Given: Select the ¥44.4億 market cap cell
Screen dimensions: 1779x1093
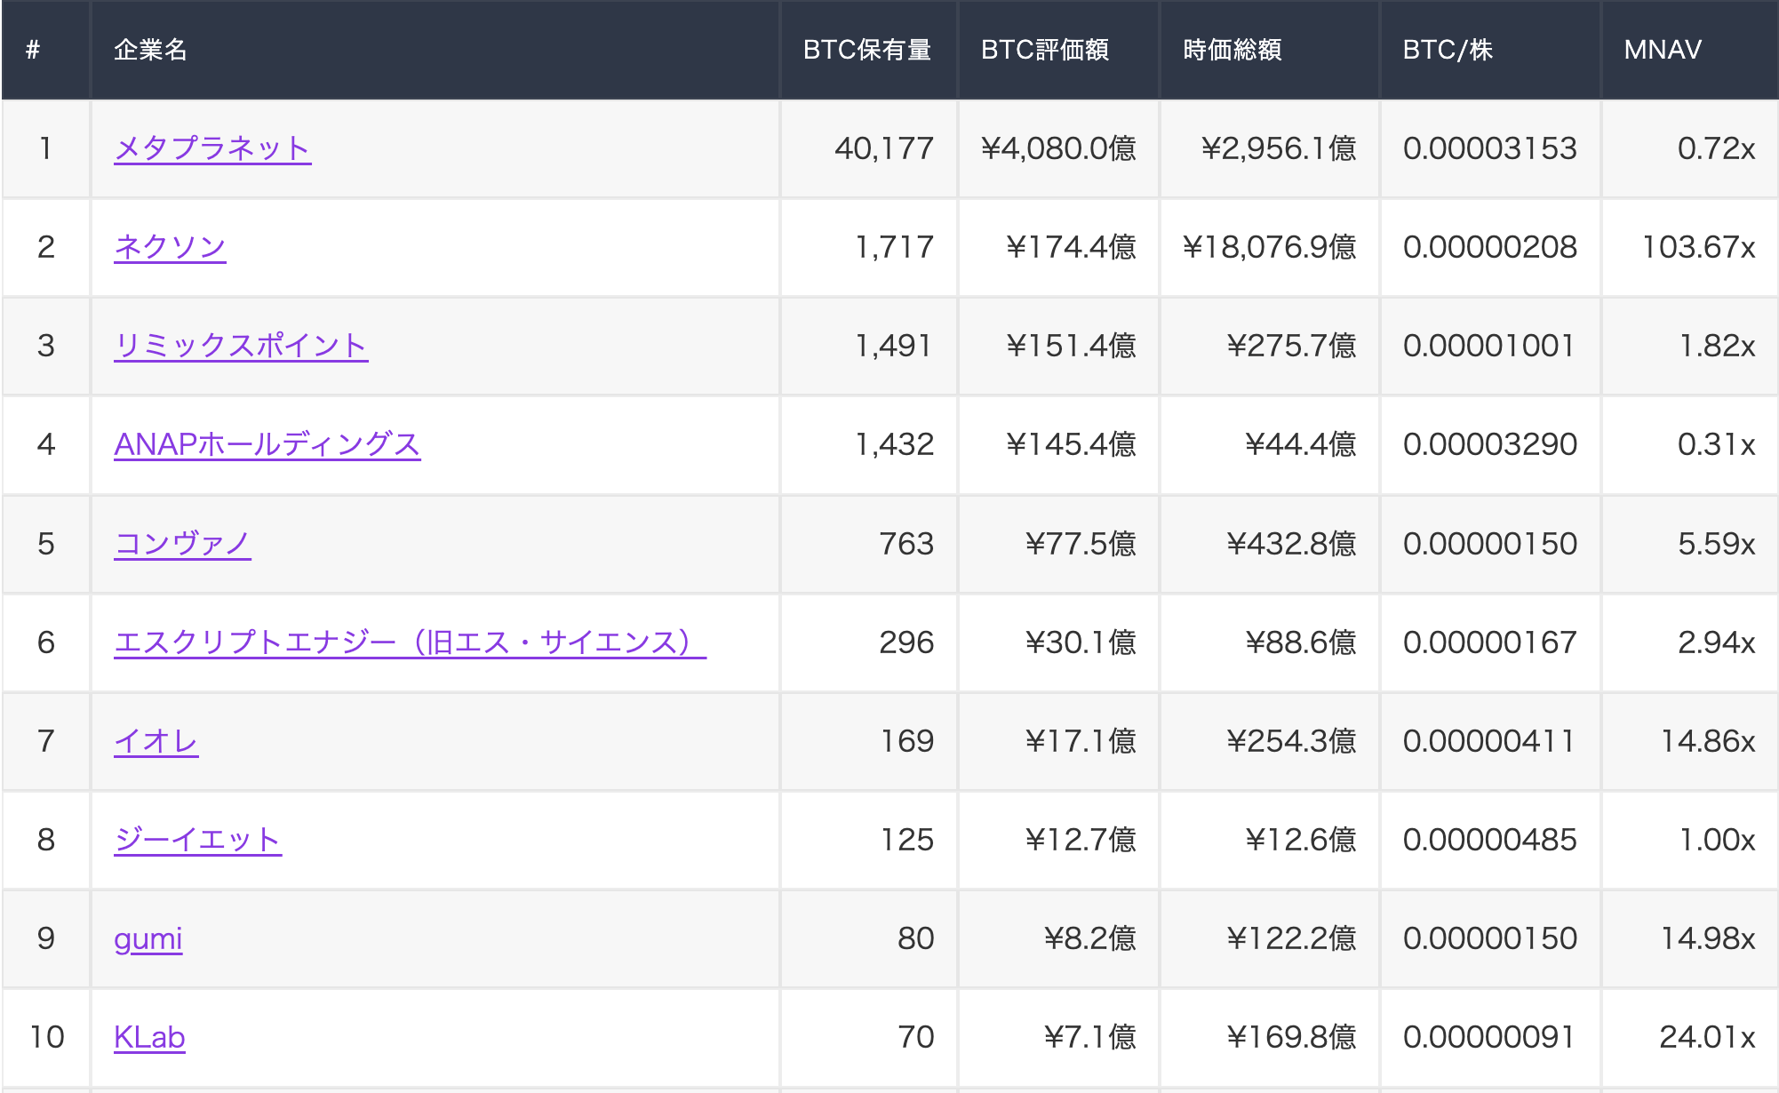Looking at the screenshot, I should [x=1270, y=444].
